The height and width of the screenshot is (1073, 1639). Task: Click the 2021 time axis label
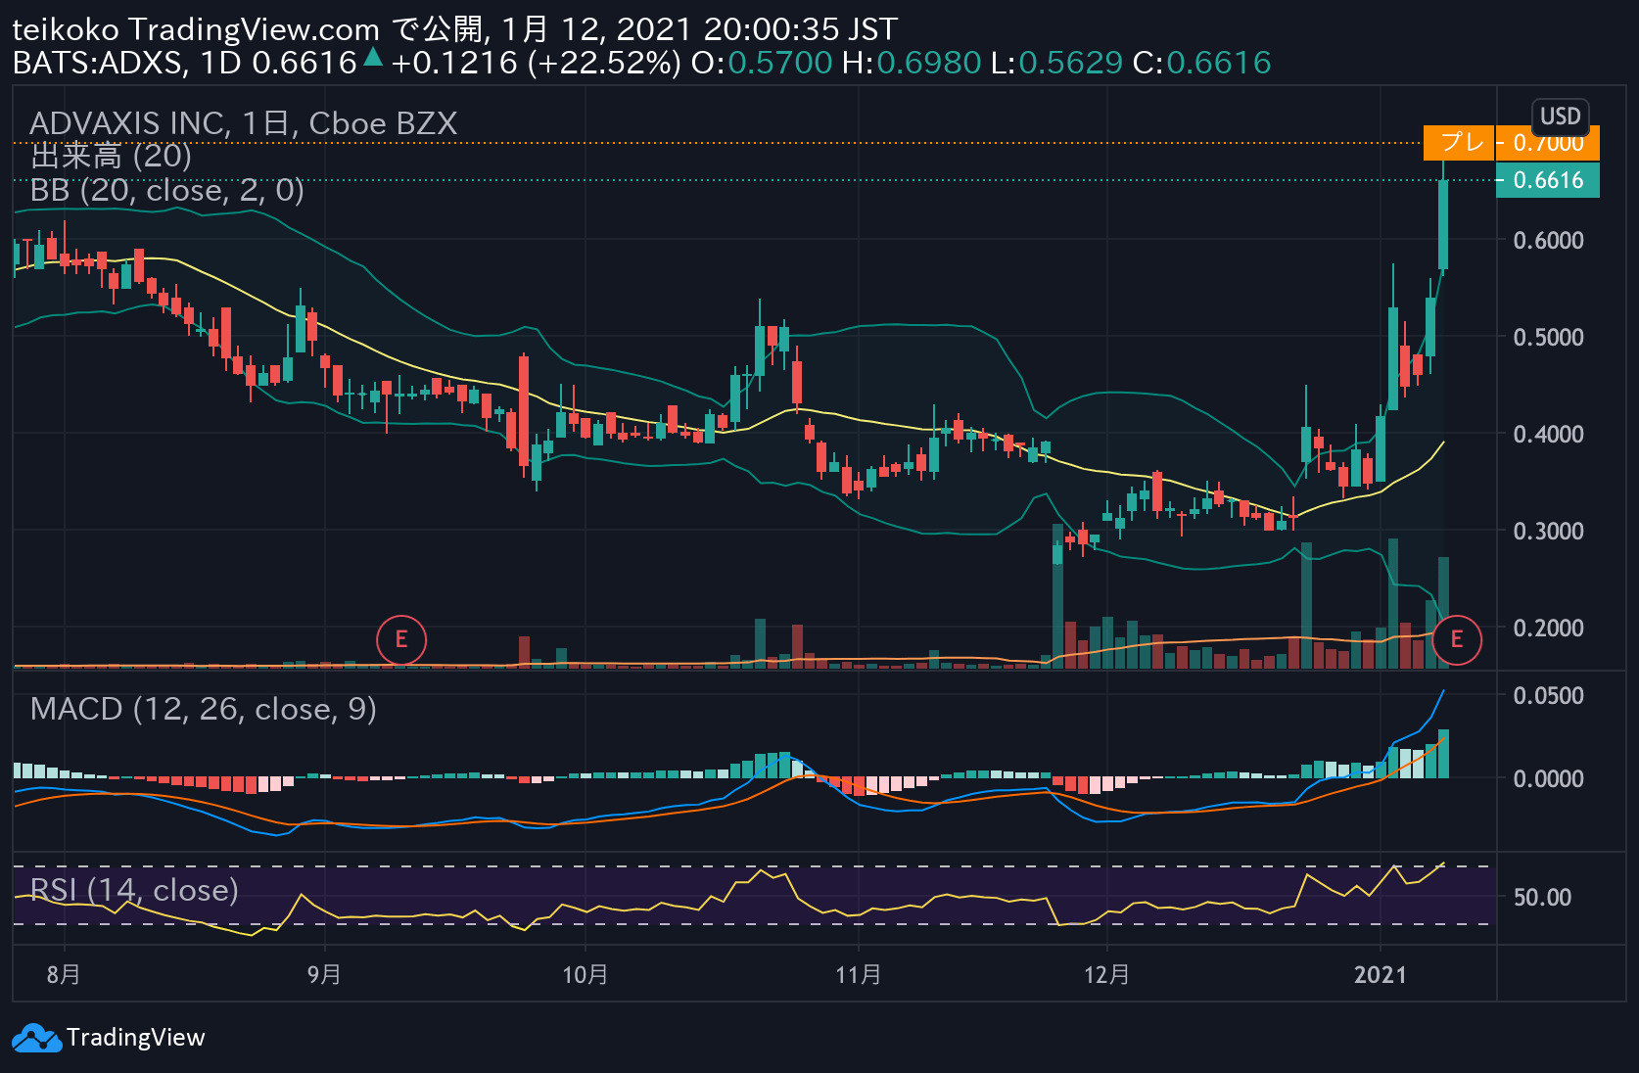point(1381,974)
